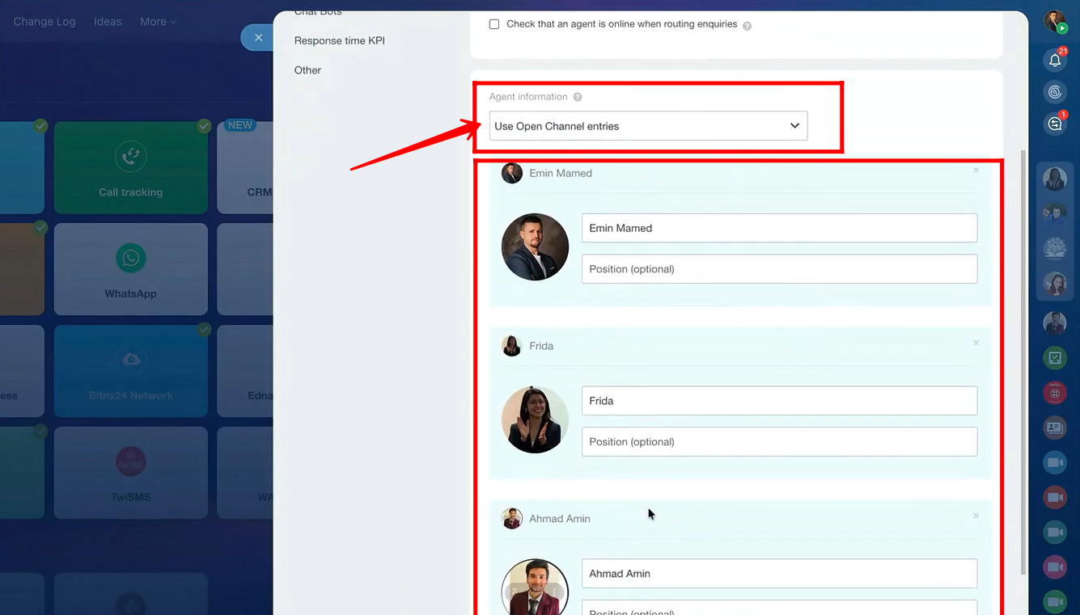Image resolution: width=1080 pixels, height=615 pixels.
Task: Click Emin Mamed name input field
Action: tap(778, 228)
